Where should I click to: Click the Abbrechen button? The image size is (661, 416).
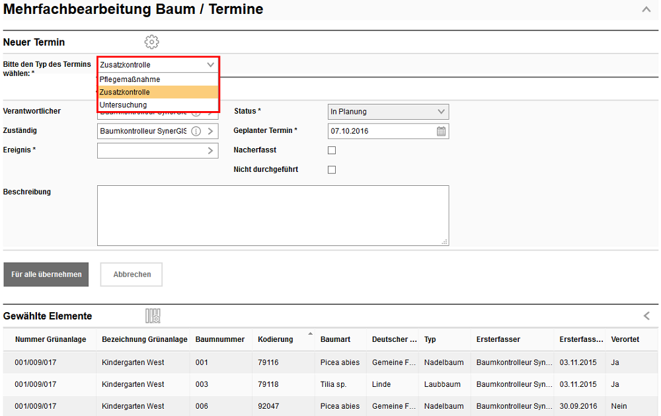132,274
